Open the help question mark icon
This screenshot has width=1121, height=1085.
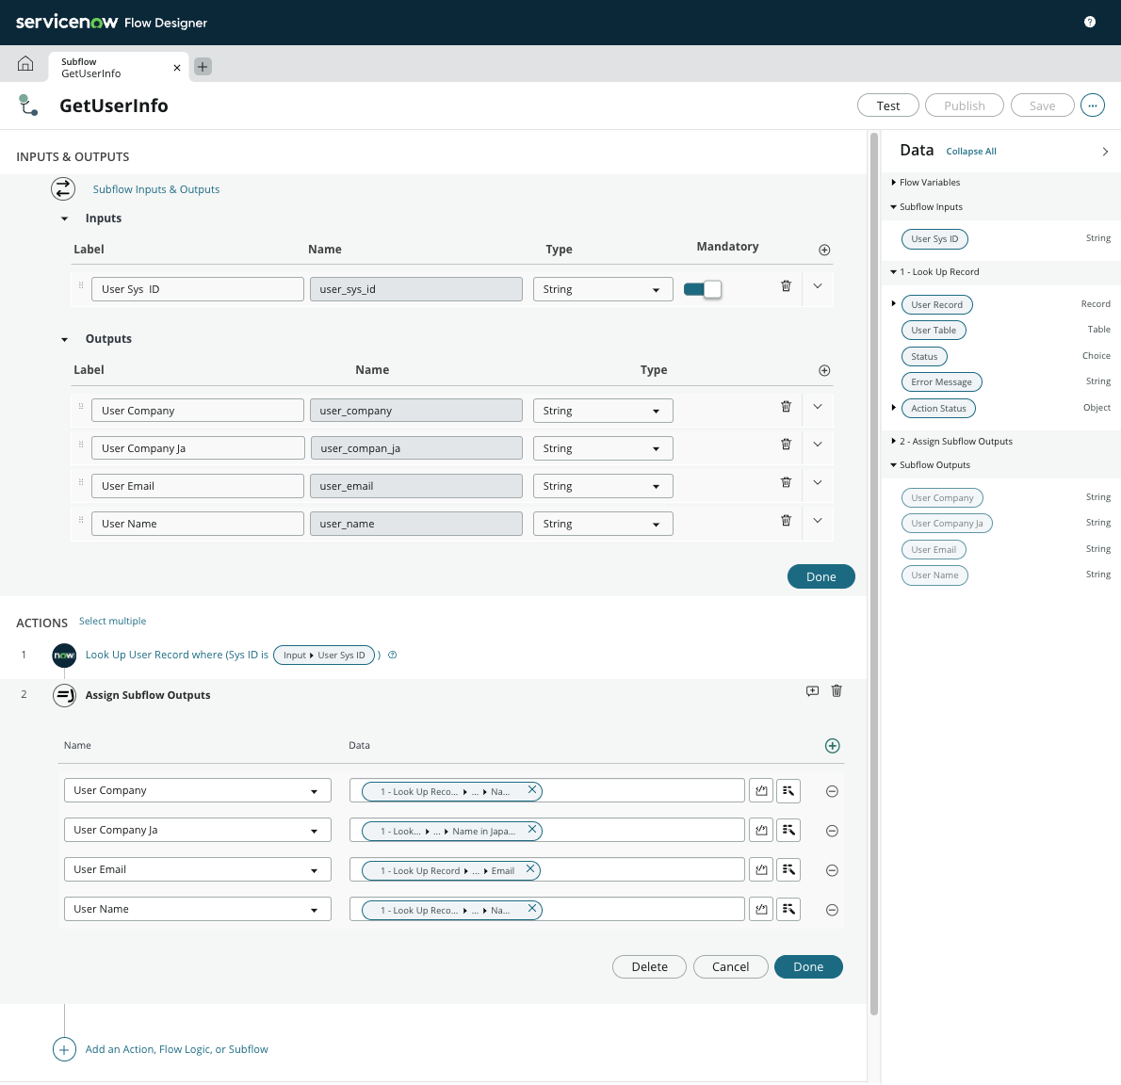(x=1089, y=23)
